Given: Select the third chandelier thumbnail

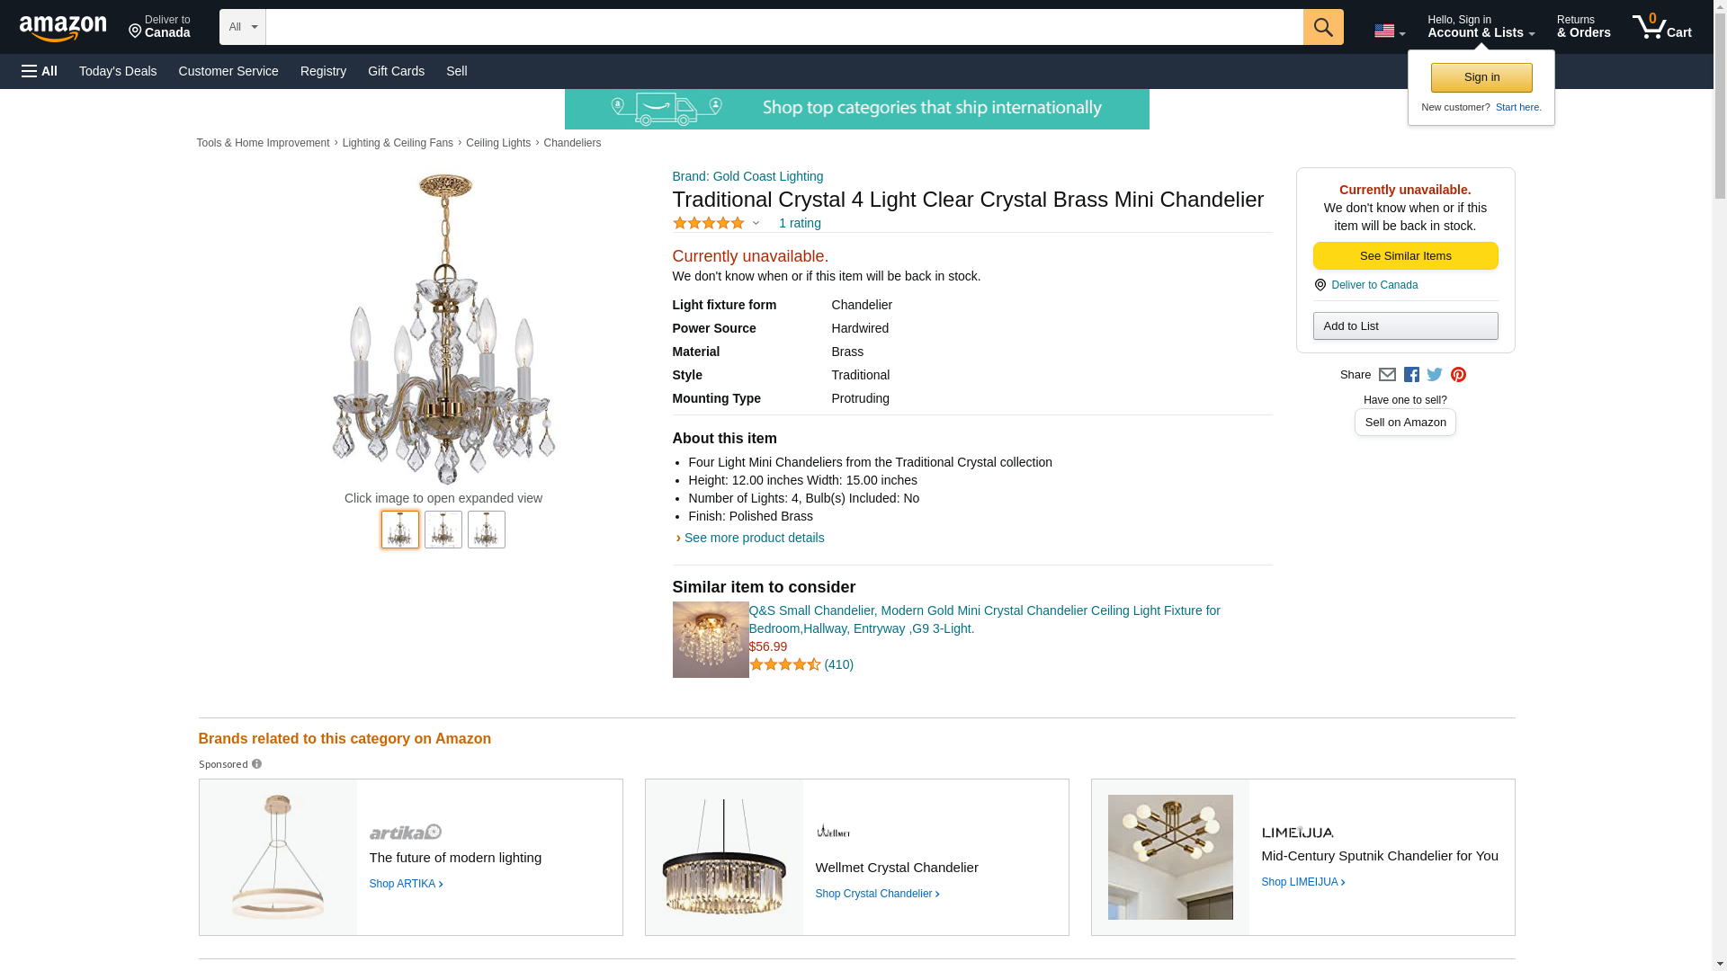Looking at the screenshot, I should (x=487, y=530).
